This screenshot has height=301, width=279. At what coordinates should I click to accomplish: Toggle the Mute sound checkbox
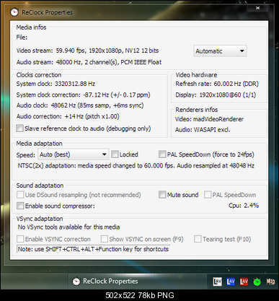tap(162, 195)
